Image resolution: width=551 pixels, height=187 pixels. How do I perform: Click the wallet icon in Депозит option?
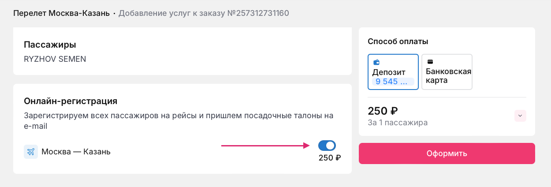pyautogui.click(x=376, y=62)
